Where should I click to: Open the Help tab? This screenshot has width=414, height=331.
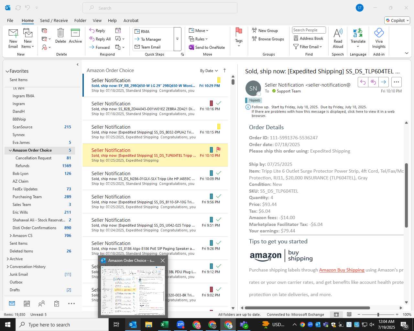click(112, 20)
